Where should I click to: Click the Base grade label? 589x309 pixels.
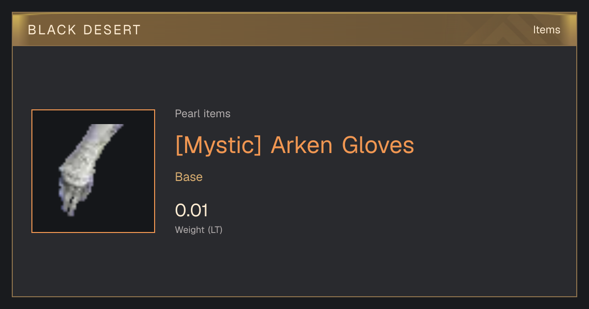pos(189,177)
